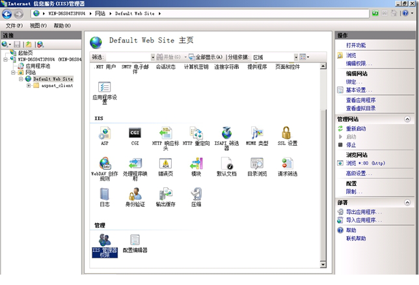The width and height of the screenshot is (419, 285).
Task: Click the feature list scroll down arrow
Action: pyautogui.click(x=323, y=265)
